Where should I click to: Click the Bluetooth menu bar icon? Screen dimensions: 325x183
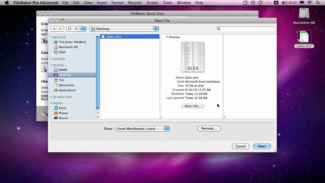click(268, 3)
